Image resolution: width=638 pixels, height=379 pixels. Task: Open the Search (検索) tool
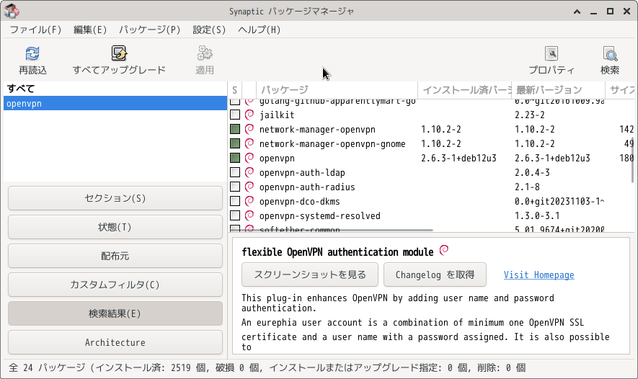point(610,54)
